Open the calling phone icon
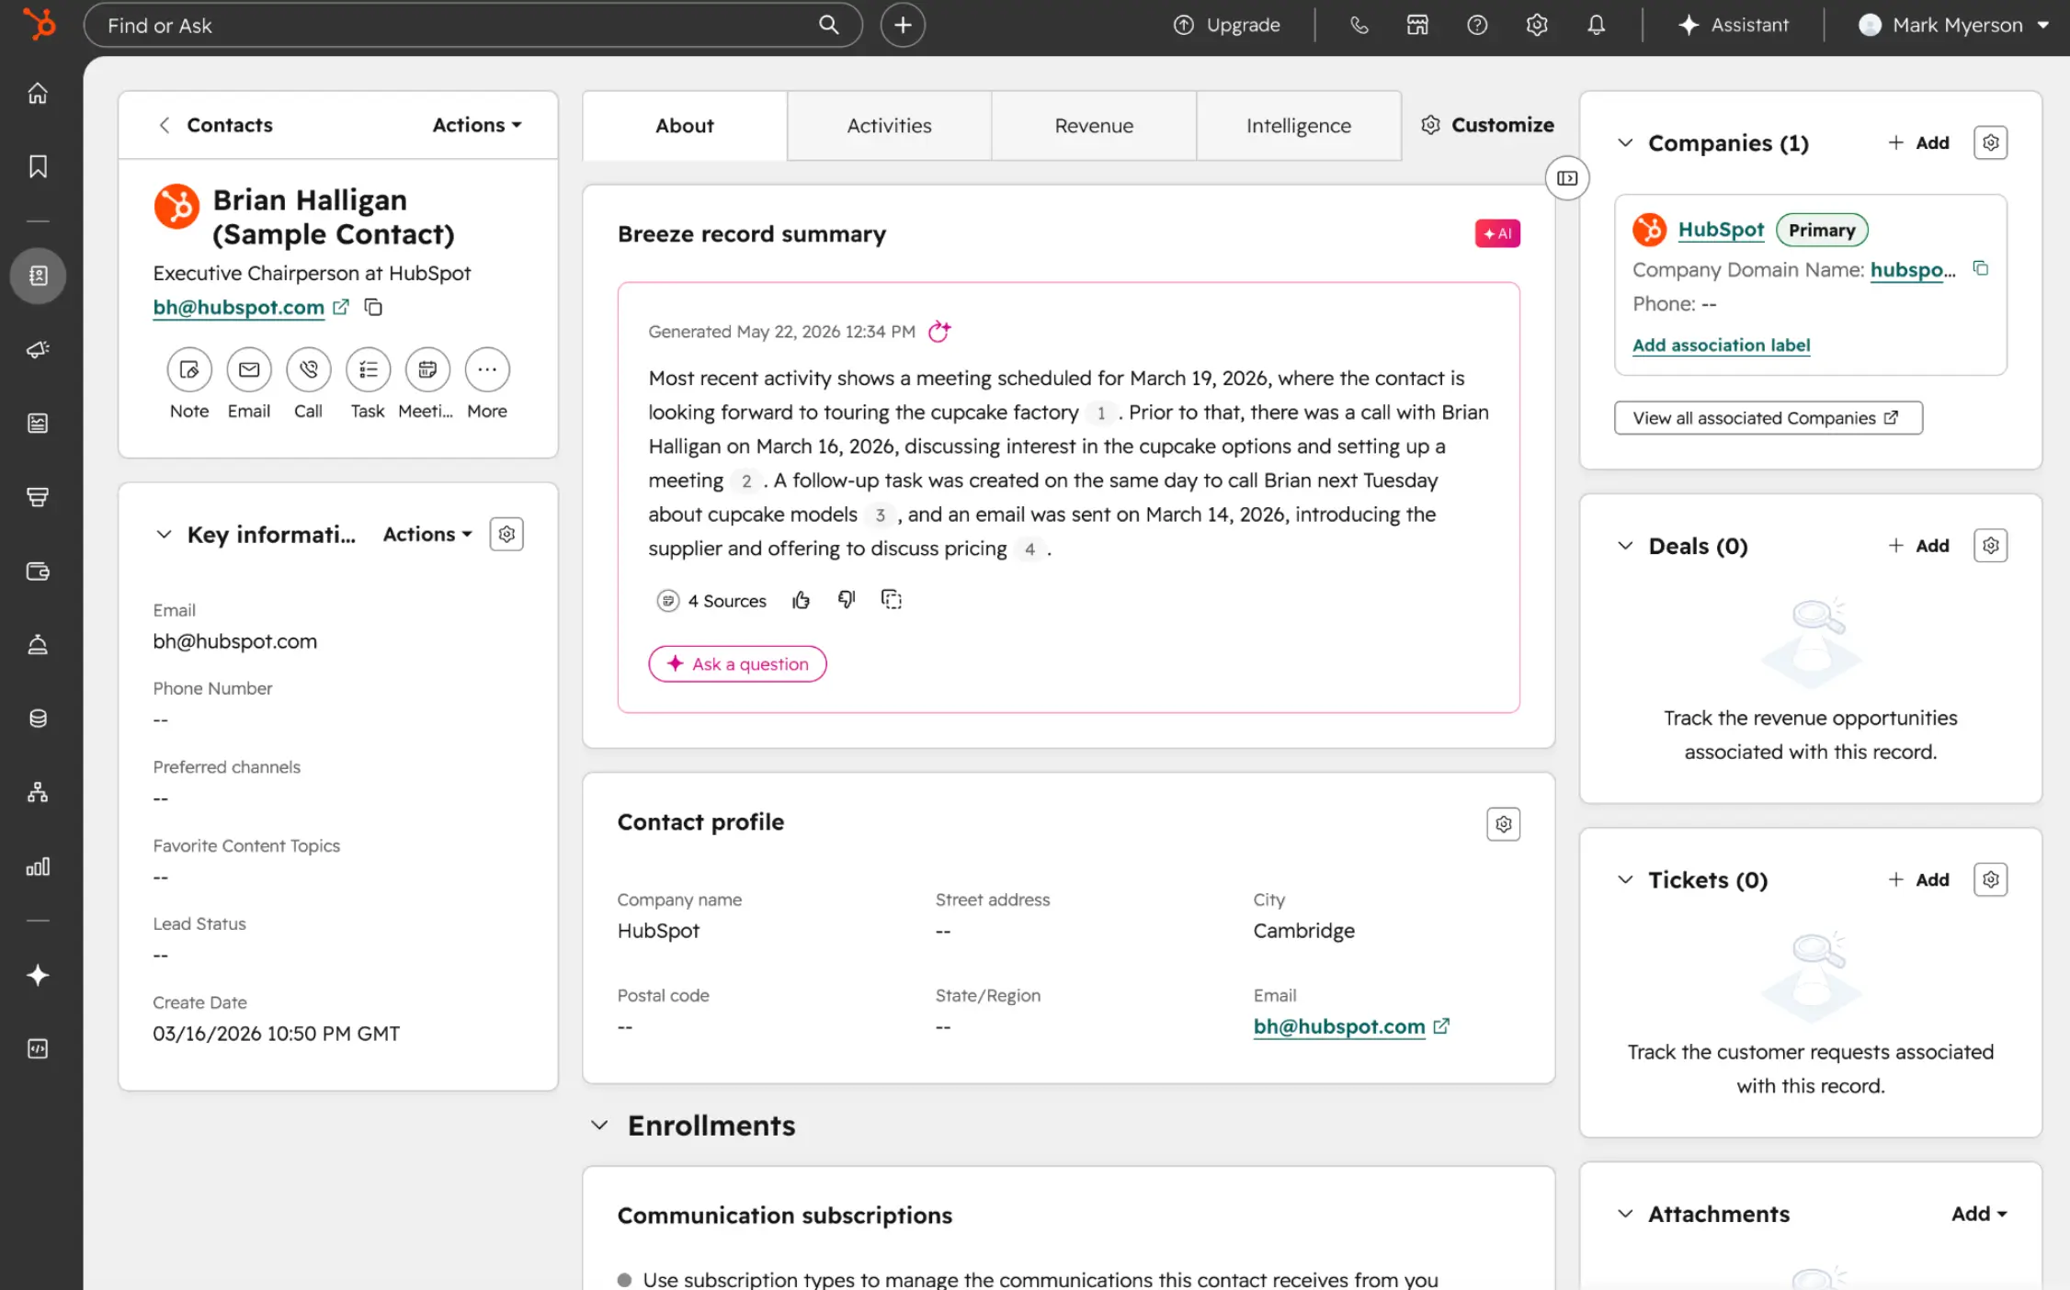Image resolution: width=2070 pixels, height=1290 pixels. point(1359,25)
